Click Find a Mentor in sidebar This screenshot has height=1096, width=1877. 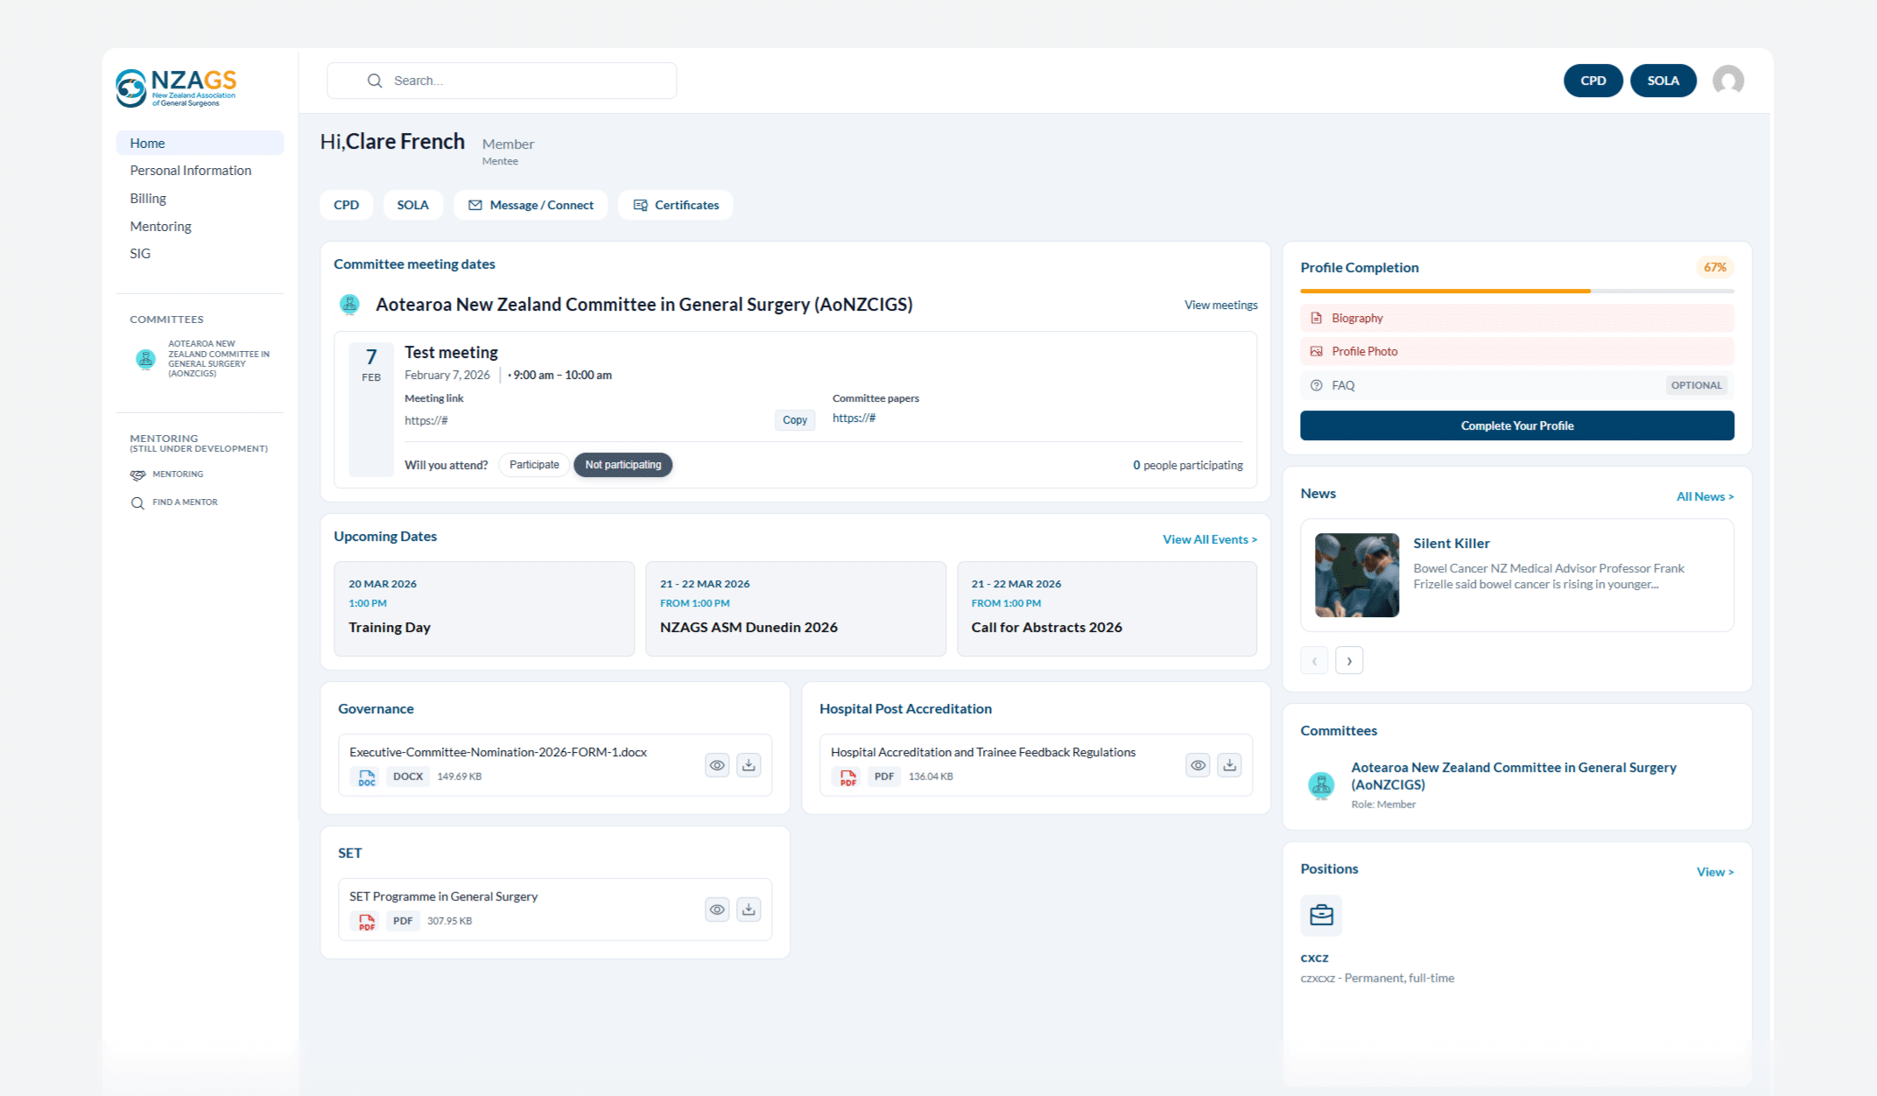[x=185, y=502]
